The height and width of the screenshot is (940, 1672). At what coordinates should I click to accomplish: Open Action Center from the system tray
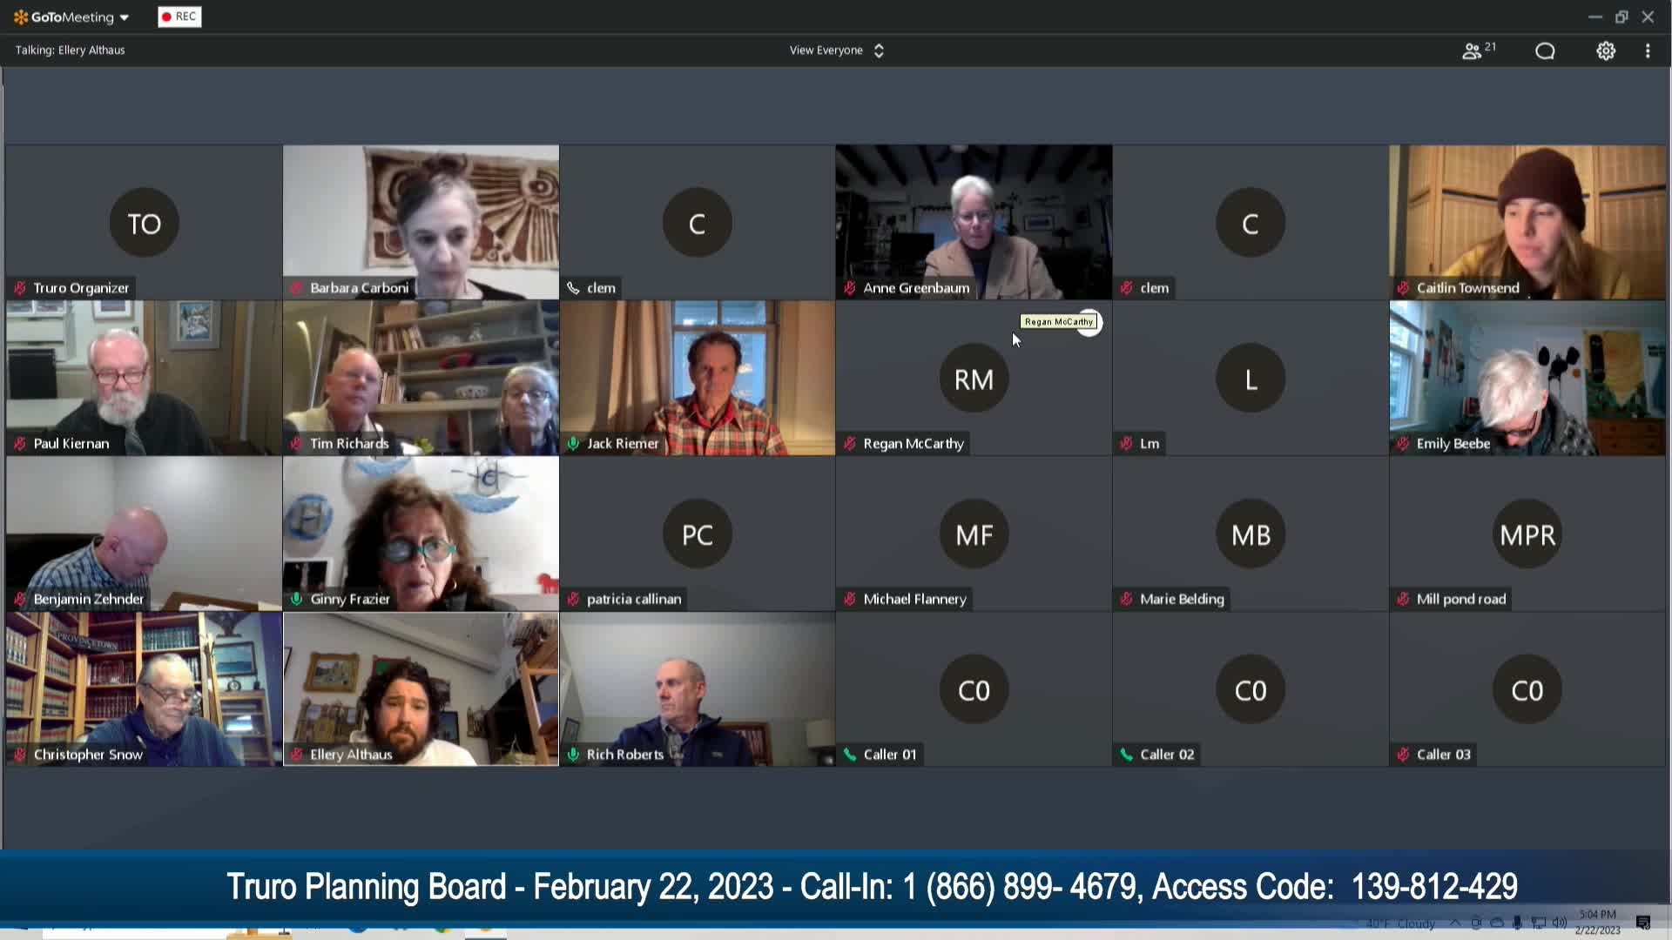(1645, 923)
